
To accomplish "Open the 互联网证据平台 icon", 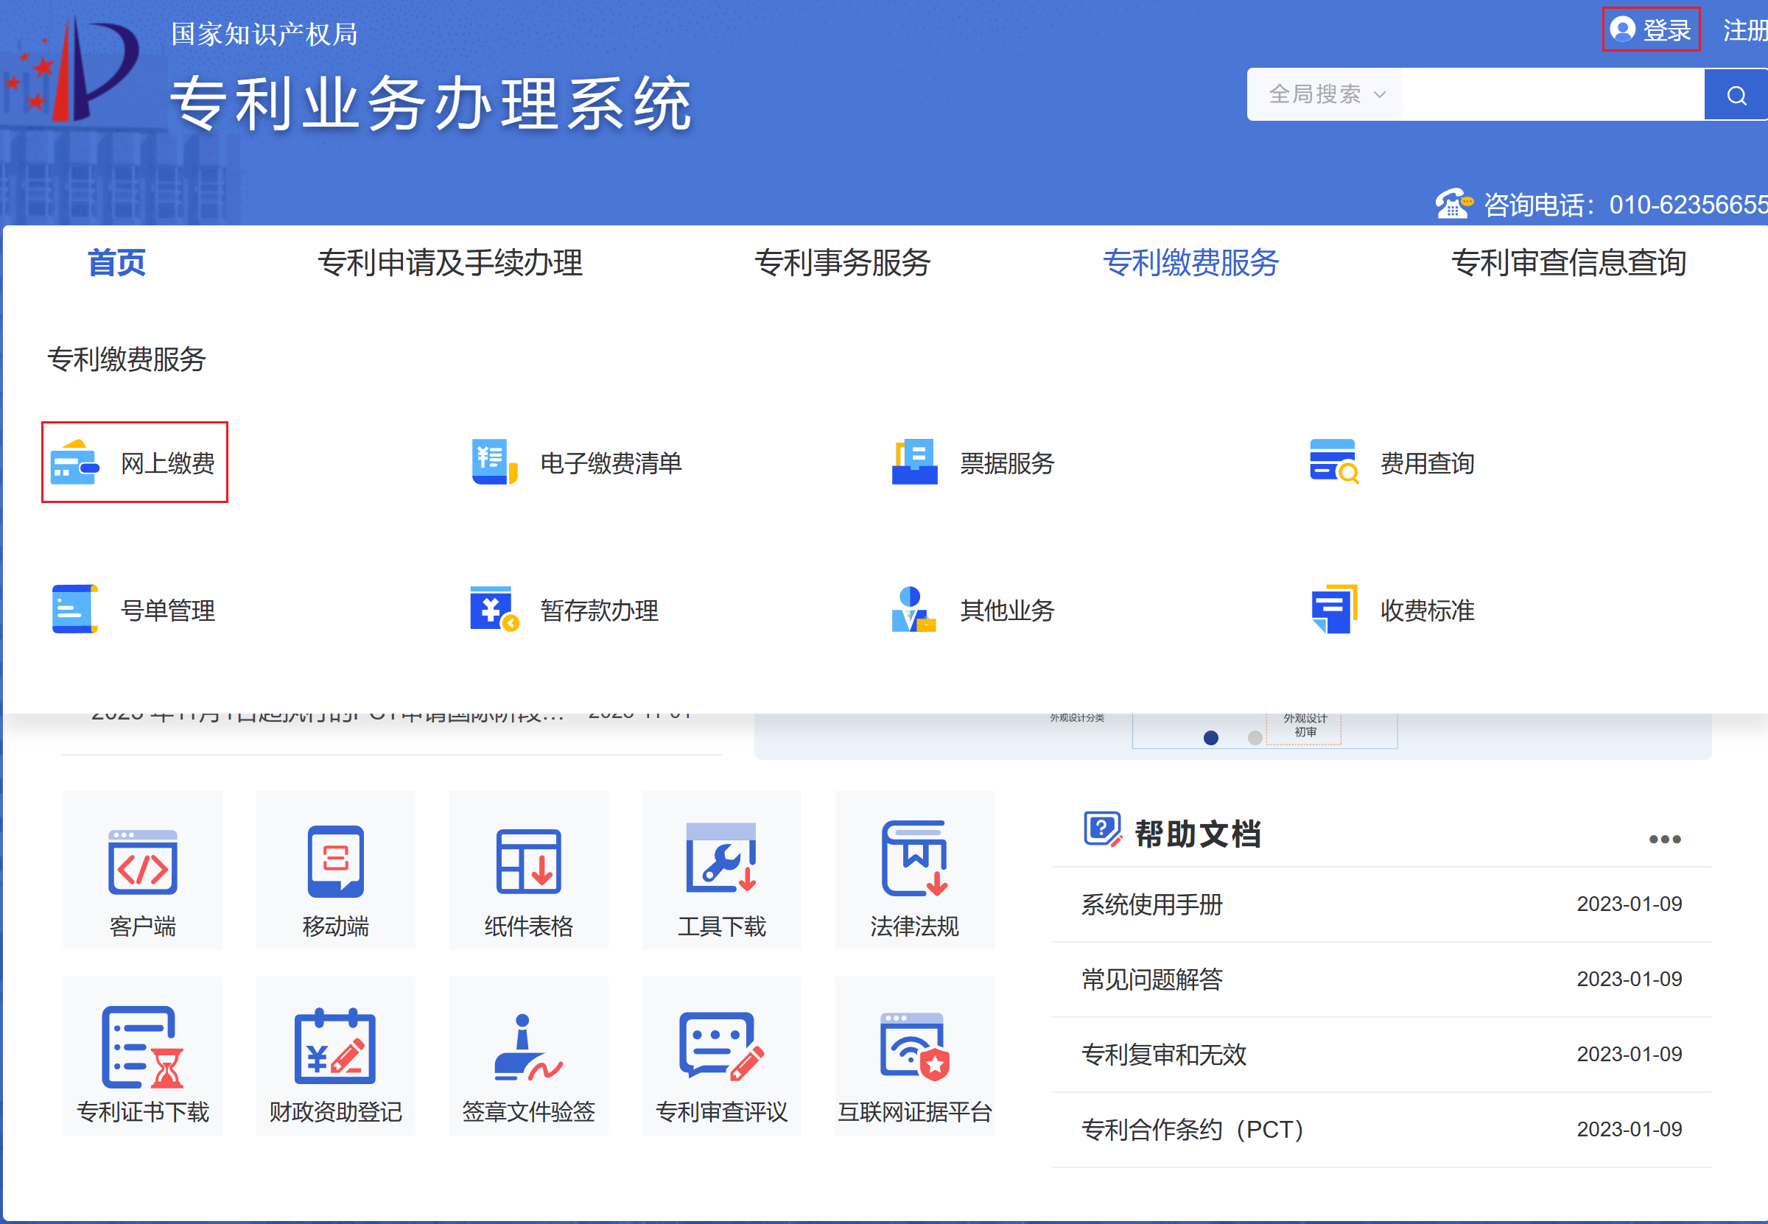I will 914,1047.
